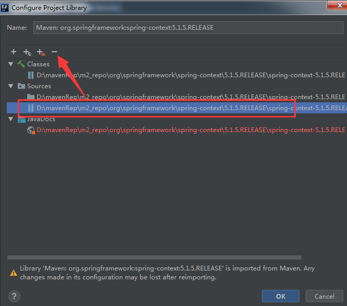347x306 pixels.
Task: Select the folder path entry under Sources
Action: coord(191,97)
